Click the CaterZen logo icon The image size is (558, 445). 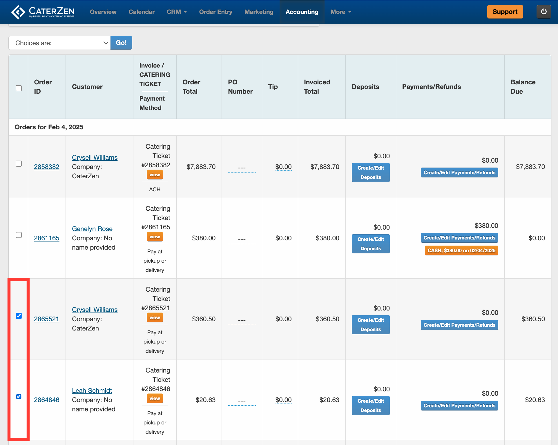tap(18, 12)
